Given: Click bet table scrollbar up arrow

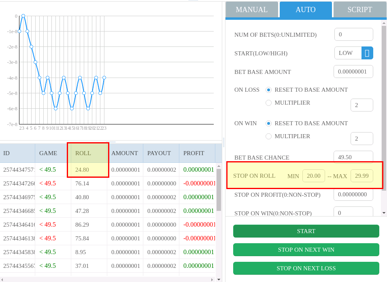Looking at the screenshot, I should 219,166.
